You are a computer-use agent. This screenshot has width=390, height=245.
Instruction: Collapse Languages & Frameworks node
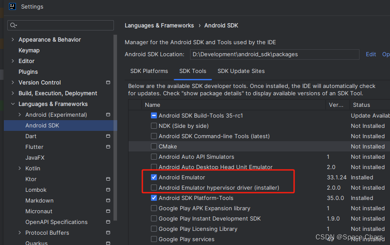click(x=13, y=104)
